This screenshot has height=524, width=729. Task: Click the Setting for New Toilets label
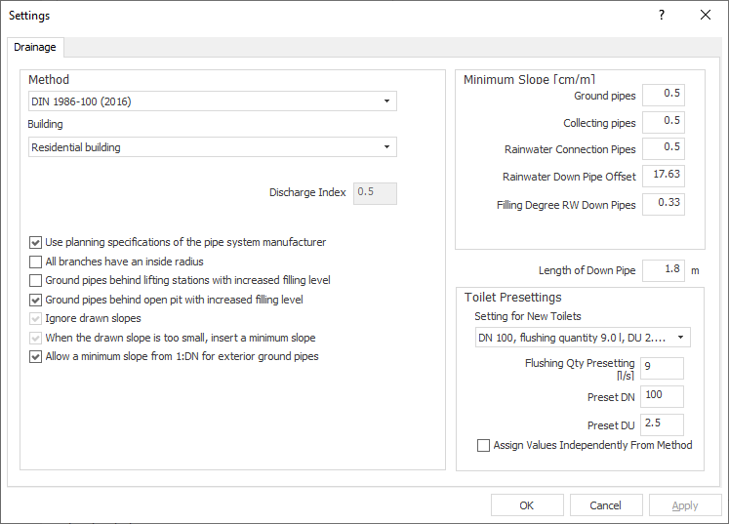point(528,316)
